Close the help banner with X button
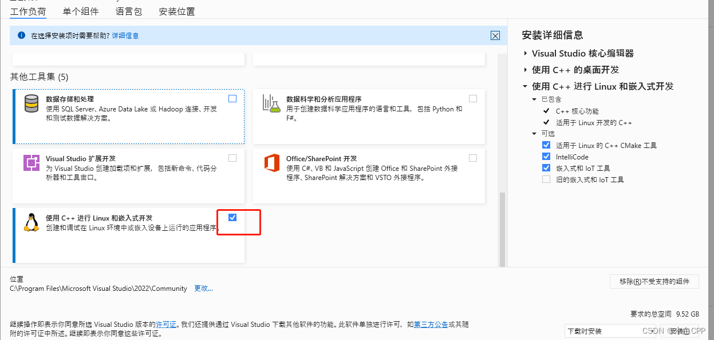The height and width of the screenshot is (340, 714). (x=495, y=35)
